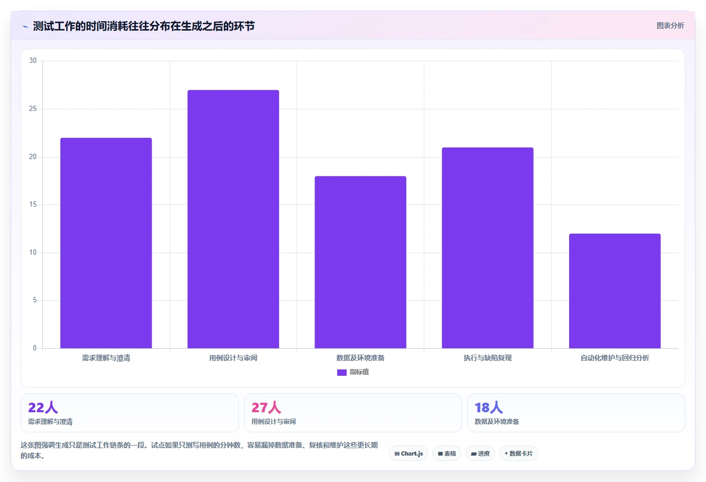The height and width of the screenshot is (482, 706).
Task: Click the 执行与缺陷复现 bar in the chart
Action: (x=488, y=248)
